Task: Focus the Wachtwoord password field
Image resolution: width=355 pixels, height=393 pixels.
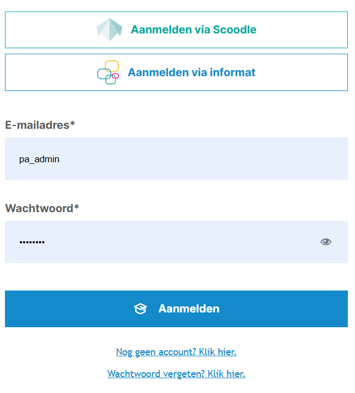Action: 176,242
